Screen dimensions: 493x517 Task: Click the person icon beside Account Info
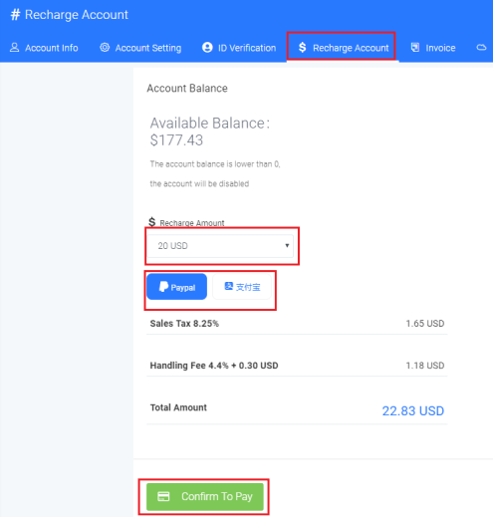click(x=14, y=48)
